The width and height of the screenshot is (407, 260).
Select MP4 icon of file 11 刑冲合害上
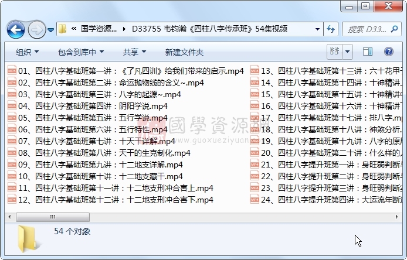(12, 188)
